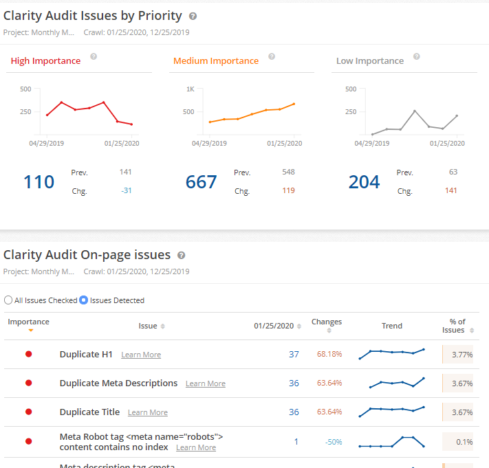
Task: Click red importance dot for Duplicate Title
Action: (x=29, y=412)
